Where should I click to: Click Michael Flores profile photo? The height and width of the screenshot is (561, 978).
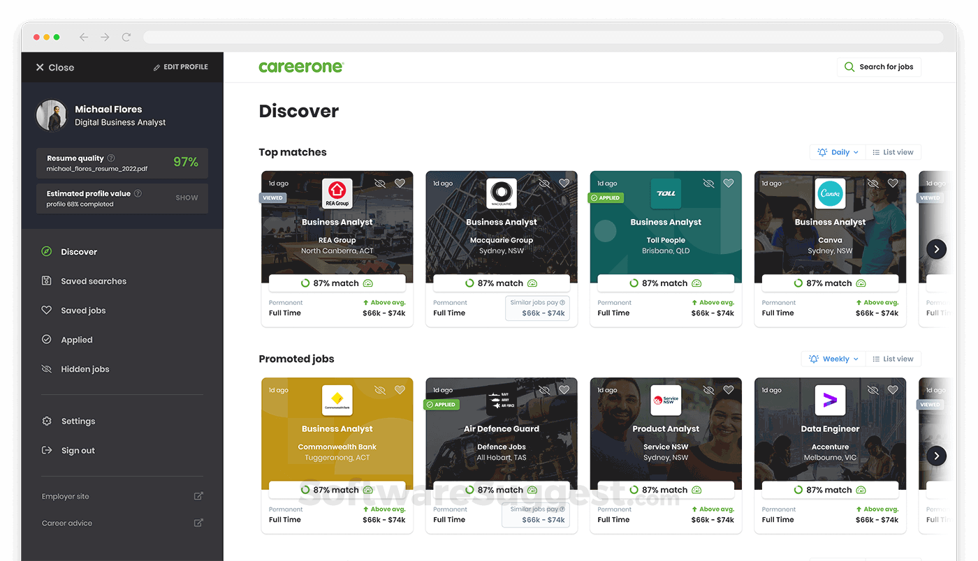(x=51, y=114)
